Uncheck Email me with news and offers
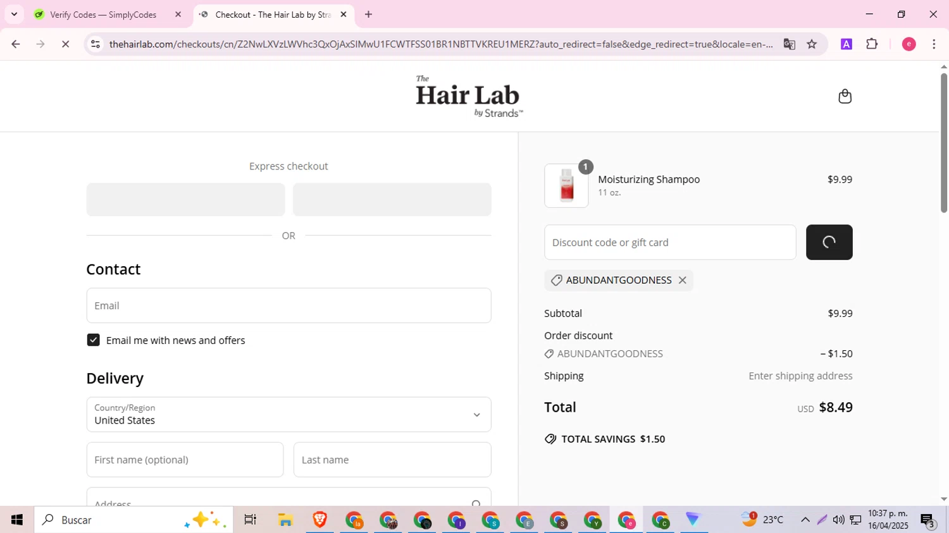This screenshot has height=533, width=949. click(x=93, y=340)
